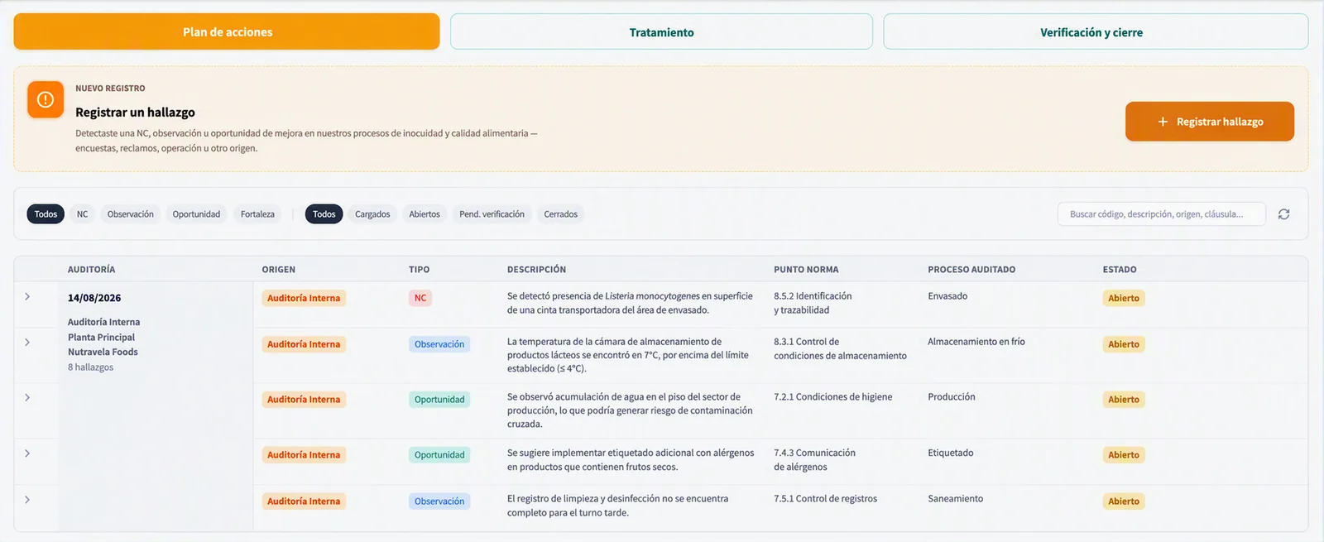Click the DESCRIPCIÓN column header
This screenshot has height=542, width=1324.
(536, 270)
